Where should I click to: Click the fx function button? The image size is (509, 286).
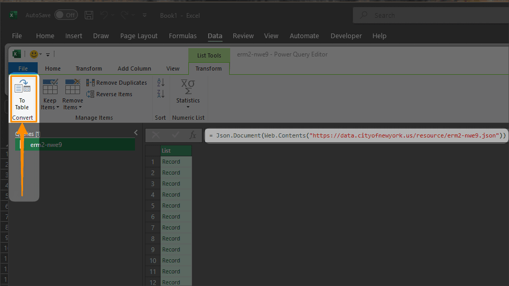193,135
